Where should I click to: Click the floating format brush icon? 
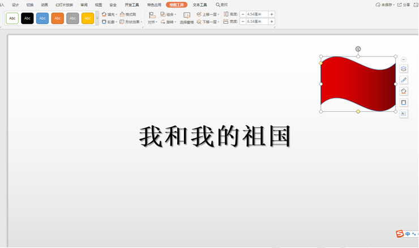pyautogui.click(x=404, y=80)
